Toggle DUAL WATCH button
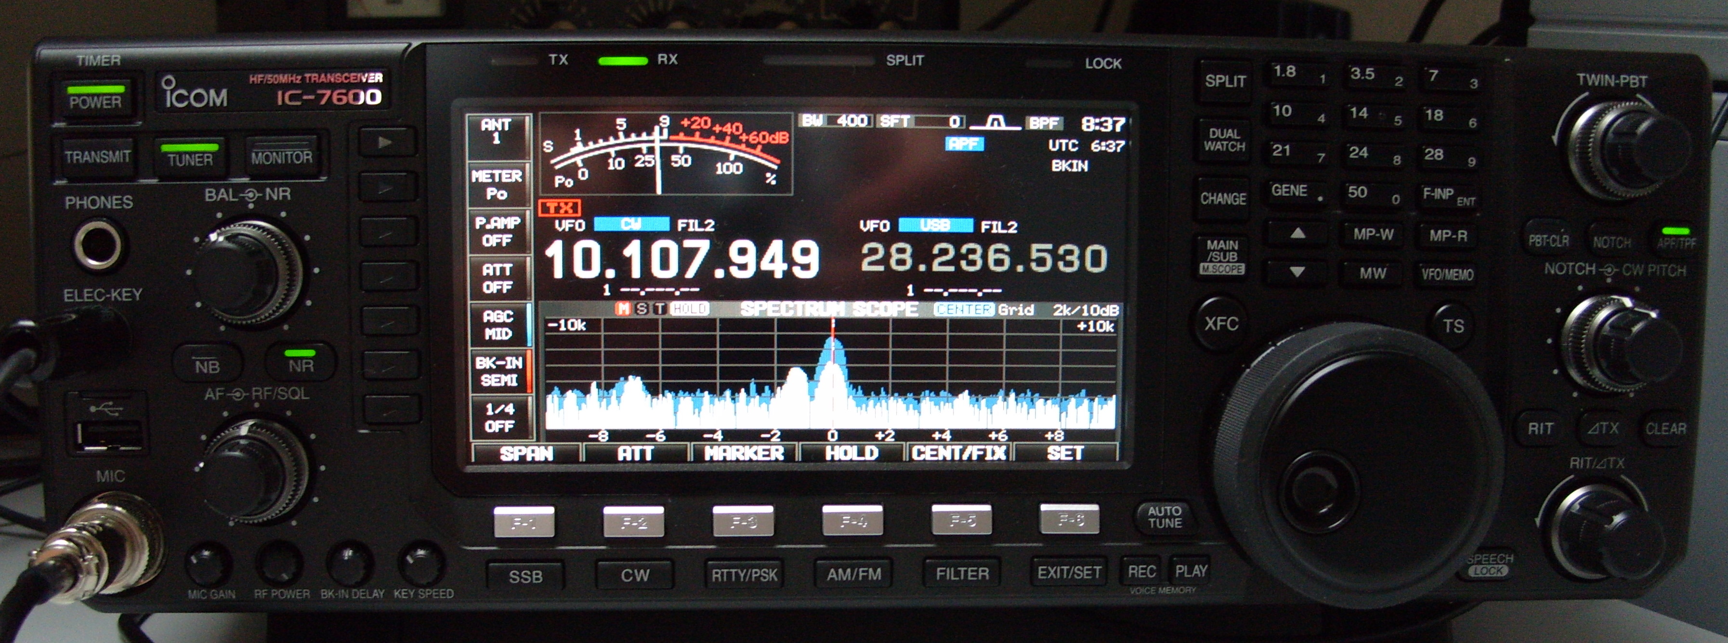Viewport: 1728px width, 643px height. [x=1224, y=140]
